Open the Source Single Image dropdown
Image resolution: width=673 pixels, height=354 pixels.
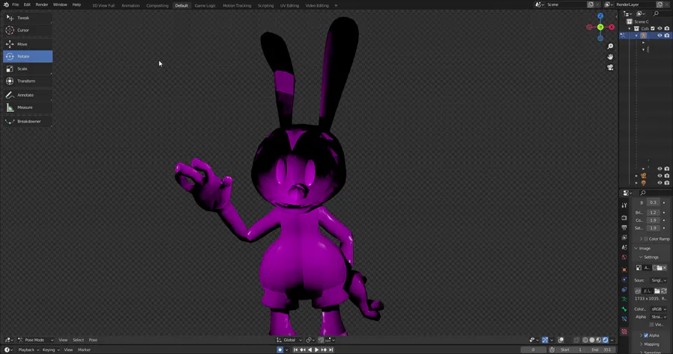(x=658, y=280)
